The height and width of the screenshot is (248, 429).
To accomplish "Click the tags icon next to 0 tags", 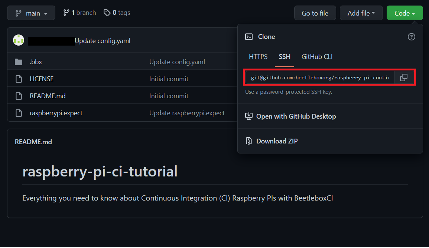I will coord(107,13).
